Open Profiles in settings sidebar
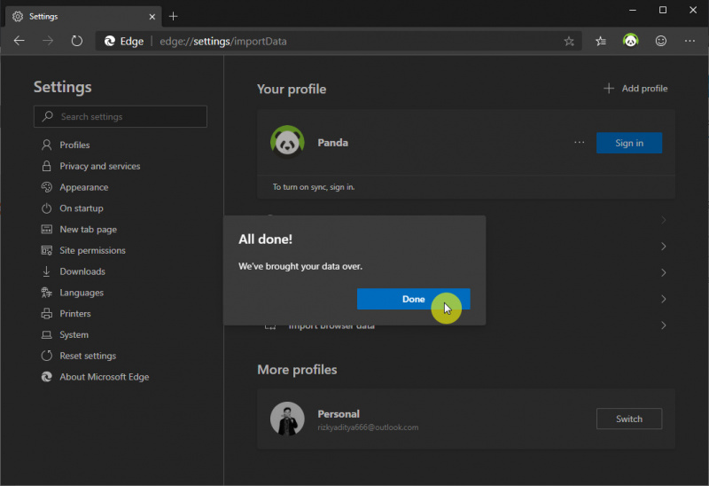The image size is (709, 486). coord(74,145)
